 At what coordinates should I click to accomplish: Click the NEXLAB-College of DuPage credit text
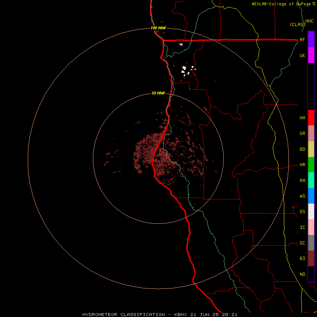click(281, 4)
